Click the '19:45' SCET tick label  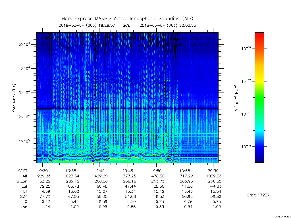click(x=128, y=171)
